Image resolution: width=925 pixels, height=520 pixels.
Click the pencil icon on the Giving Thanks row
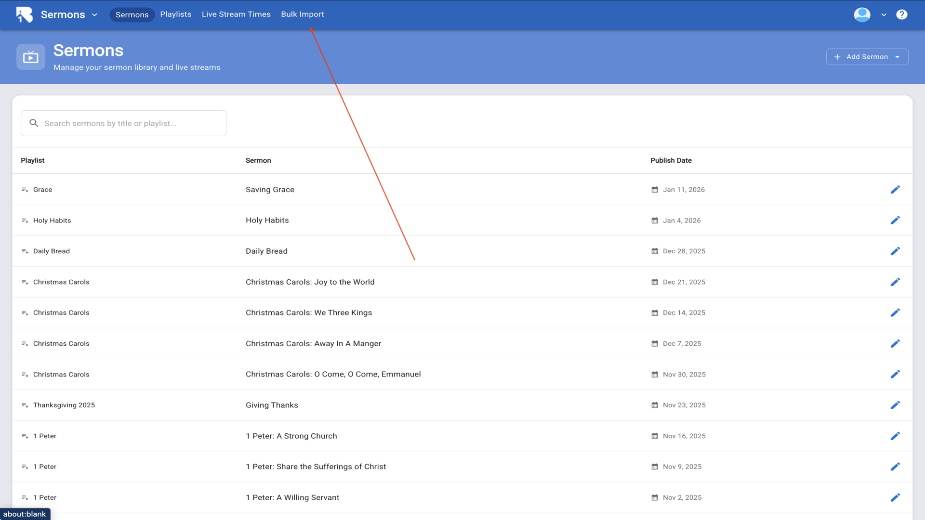pos(895,405)
